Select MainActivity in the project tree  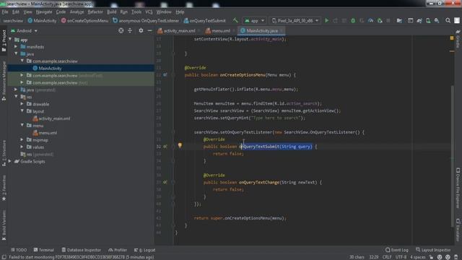50,68
